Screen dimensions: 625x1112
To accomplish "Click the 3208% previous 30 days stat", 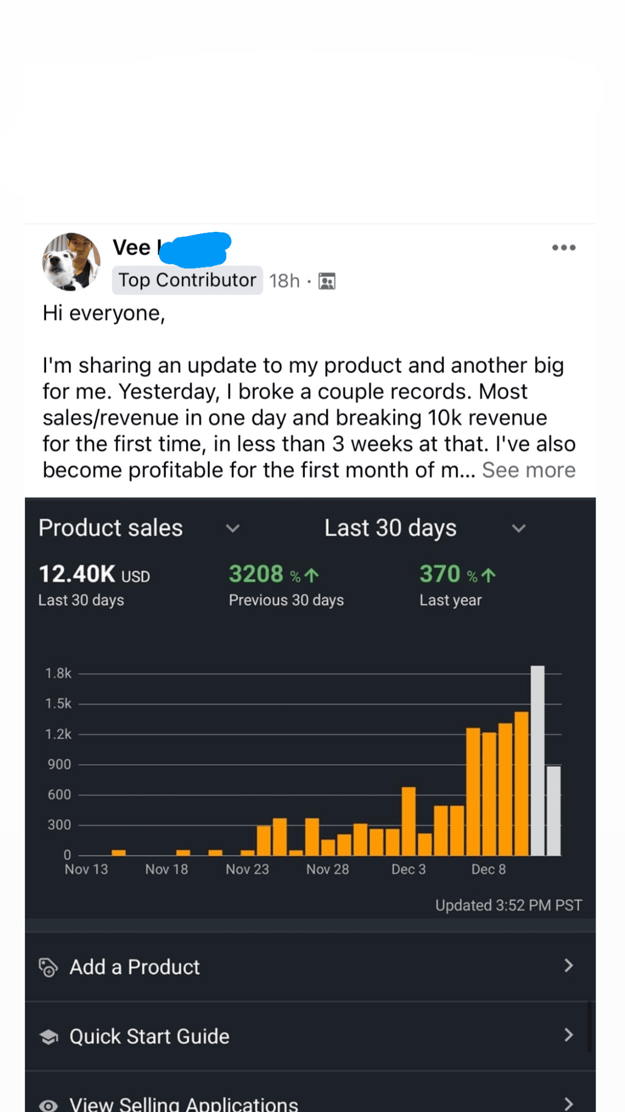I will pyautogui.click(x=273, y=574).
